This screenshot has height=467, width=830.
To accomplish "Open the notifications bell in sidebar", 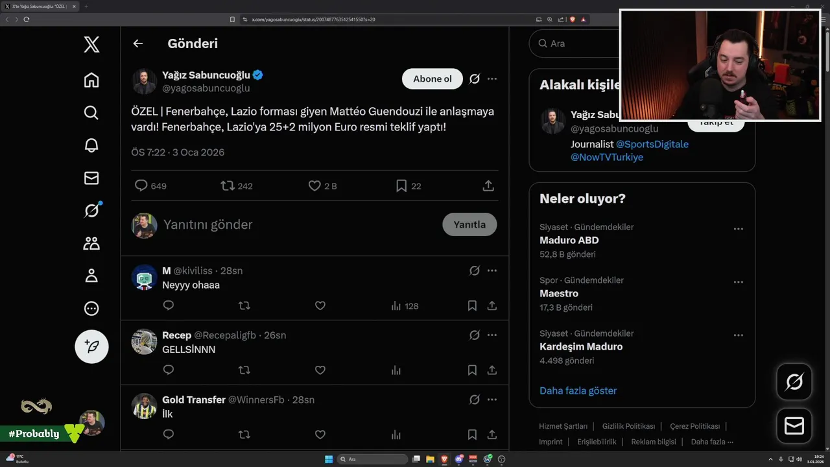I will [91, 145].
